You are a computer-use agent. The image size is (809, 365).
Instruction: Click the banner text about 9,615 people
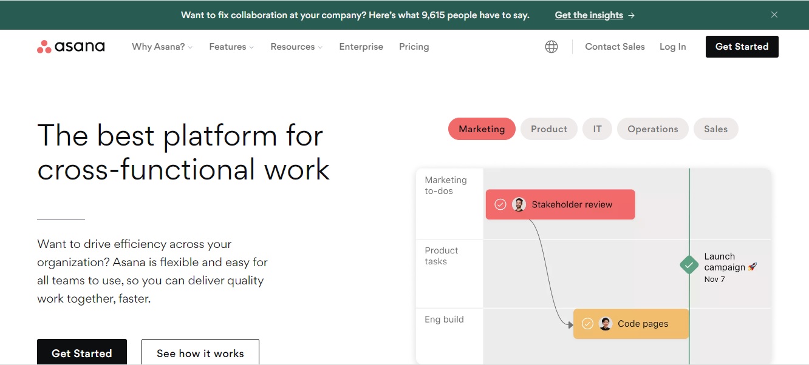coord(355,15)
